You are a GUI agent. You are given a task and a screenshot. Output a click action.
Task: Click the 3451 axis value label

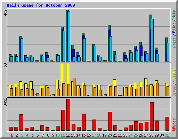point(5,102)
